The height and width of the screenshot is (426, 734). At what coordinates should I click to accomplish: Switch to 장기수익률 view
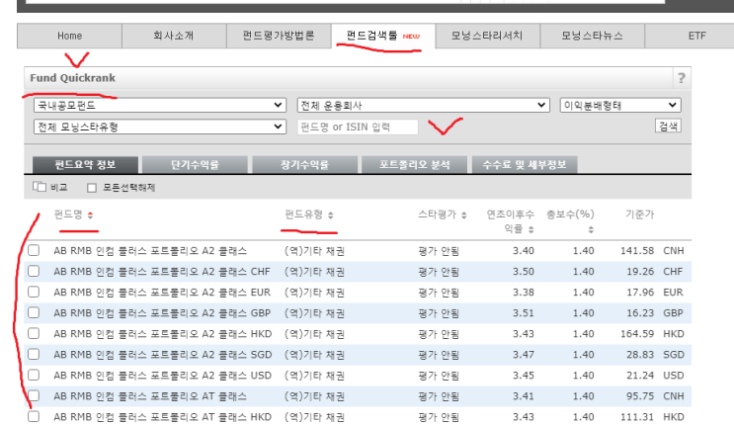pos(304,165)
